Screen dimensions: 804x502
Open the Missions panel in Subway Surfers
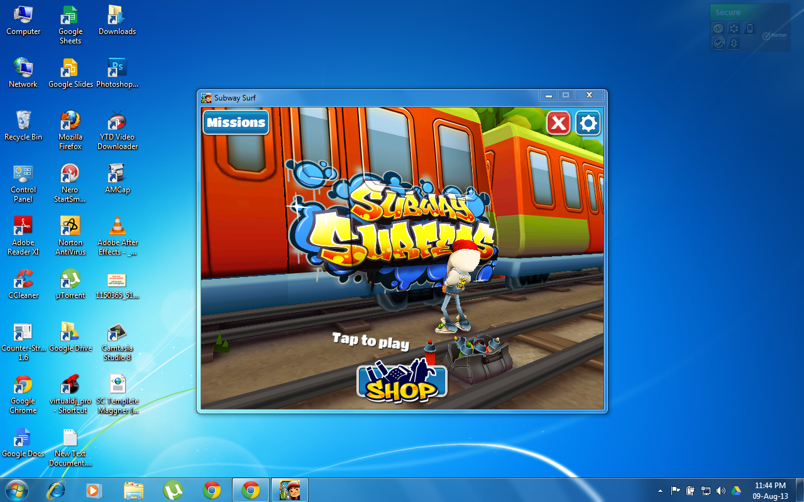tap(236, 123)
